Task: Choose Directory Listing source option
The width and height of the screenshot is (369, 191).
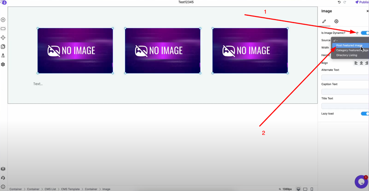Action: click(350, 55)
